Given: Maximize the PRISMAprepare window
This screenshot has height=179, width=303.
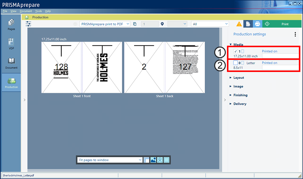Looking at the screenshot, I should [x=295, y=3].
